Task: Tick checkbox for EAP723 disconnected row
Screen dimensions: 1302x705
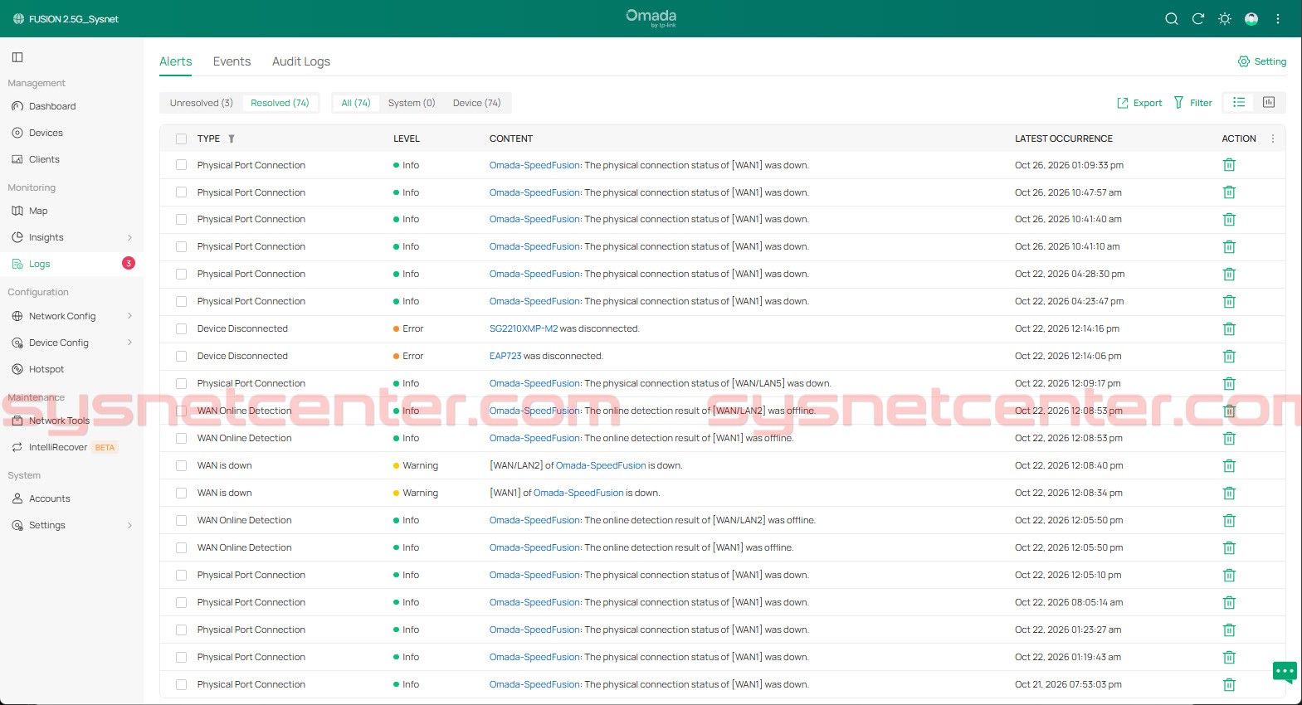Action: (x=181, y=356)
